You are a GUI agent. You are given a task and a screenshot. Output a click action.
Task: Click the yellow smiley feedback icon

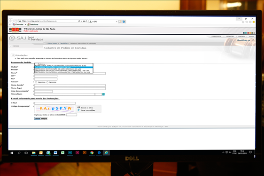254,22
